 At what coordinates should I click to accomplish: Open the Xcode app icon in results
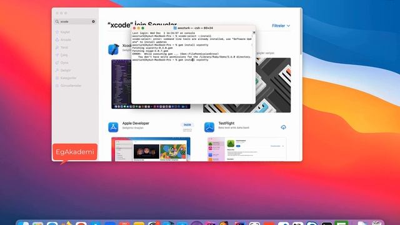click(x=113, y=49)
